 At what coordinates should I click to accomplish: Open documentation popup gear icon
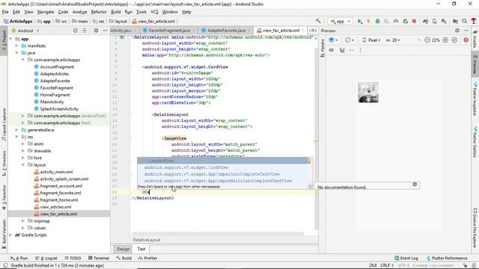[x=415, y=185]
